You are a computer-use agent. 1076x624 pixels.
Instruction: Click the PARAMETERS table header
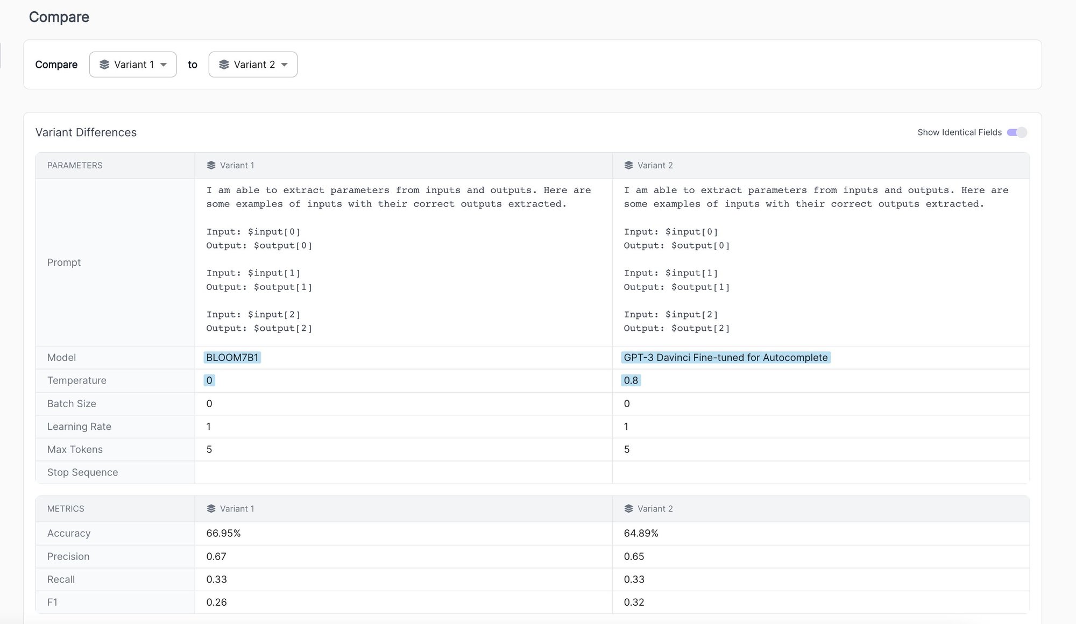click(x=75, y=166)
